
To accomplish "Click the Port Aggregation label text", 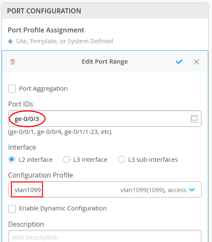I will pos(43,89).
